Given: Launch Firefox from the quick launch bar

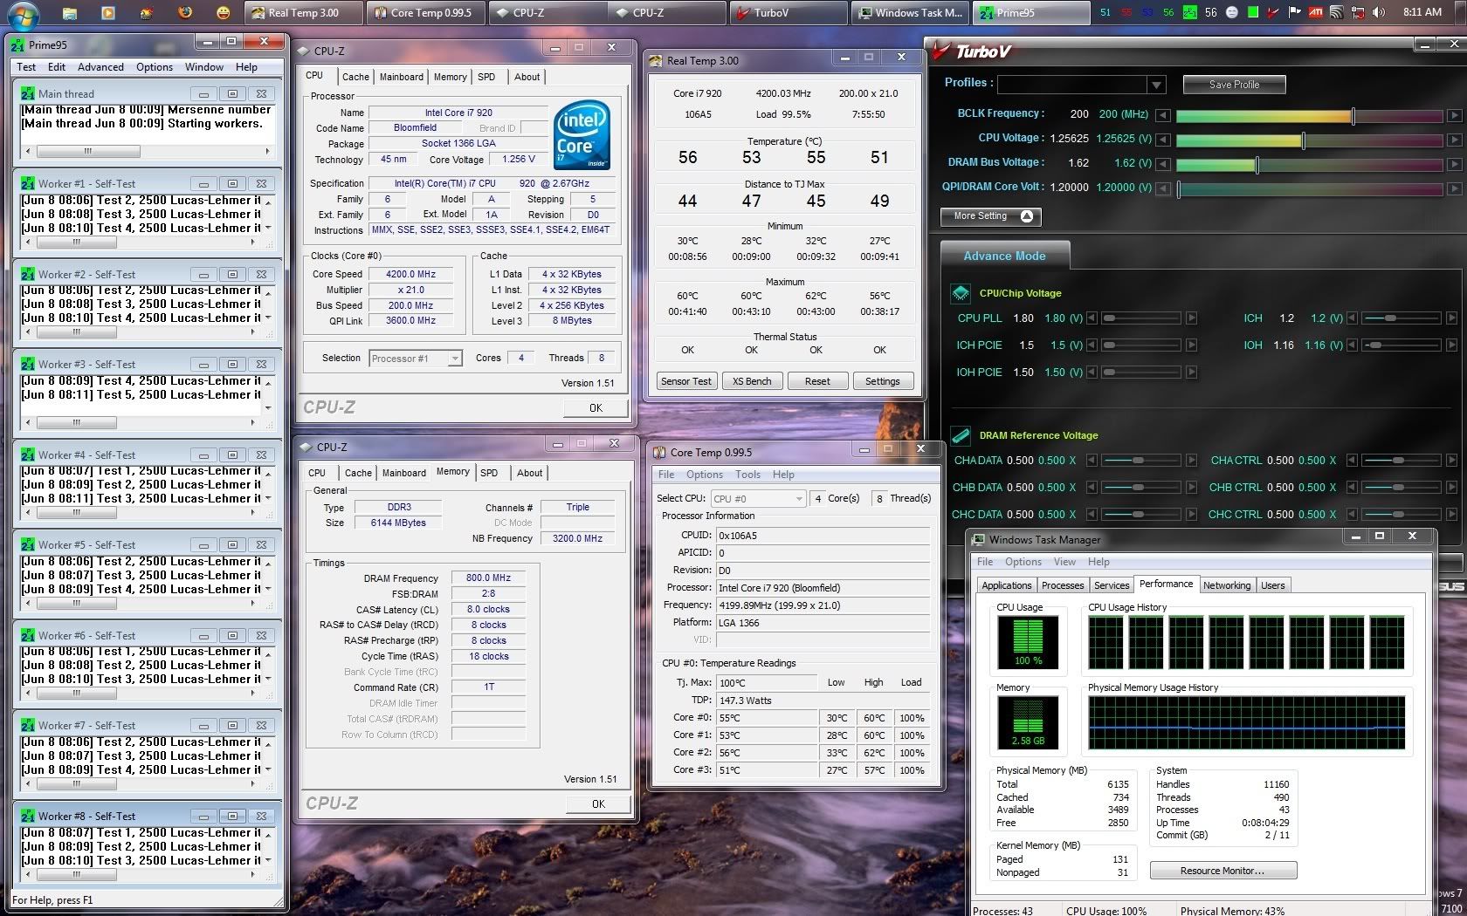Looking at the screenshot, I should 185,12.
